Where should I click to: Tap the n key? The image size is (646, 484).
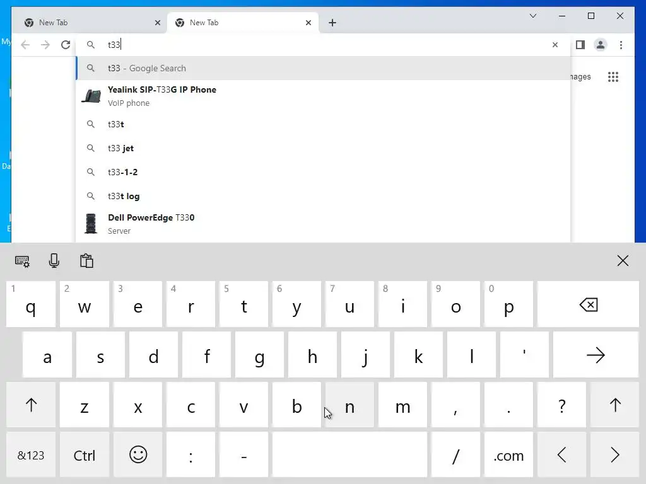(349, 405)
